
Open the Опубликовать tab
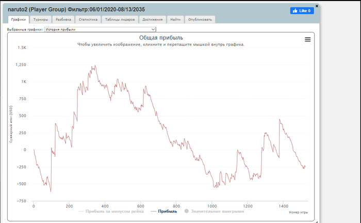coord(200,20)
